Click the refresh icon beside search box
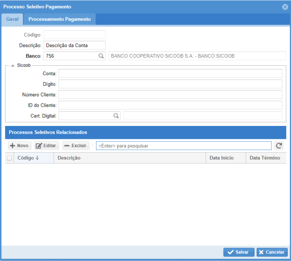The width and height of the screenshot is (291, 261). pos(279,146)
